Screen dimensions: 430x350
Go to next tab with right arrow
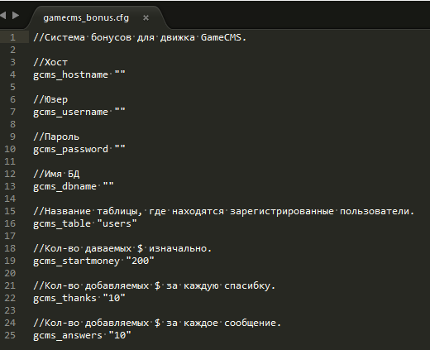[16, 15]
